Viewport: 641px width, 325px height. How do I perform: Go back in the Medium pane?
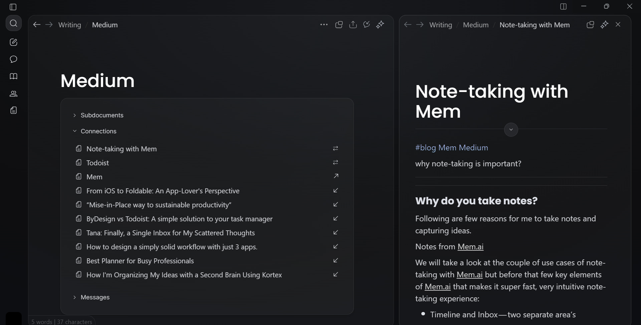click(x=37, y=25)
